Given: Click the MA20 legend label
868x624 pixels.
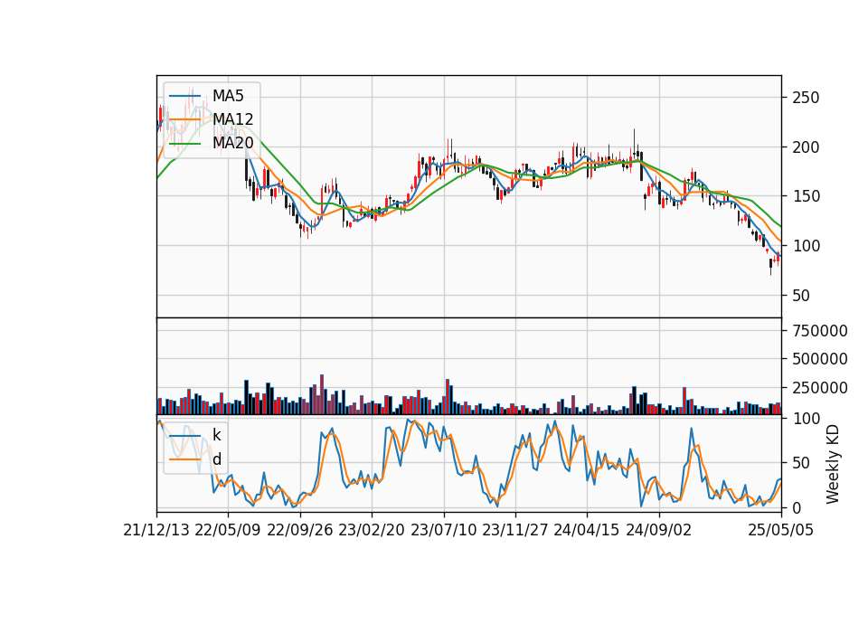Looking at the screenshot, I should pyautogui.click(x=232, y=143).
